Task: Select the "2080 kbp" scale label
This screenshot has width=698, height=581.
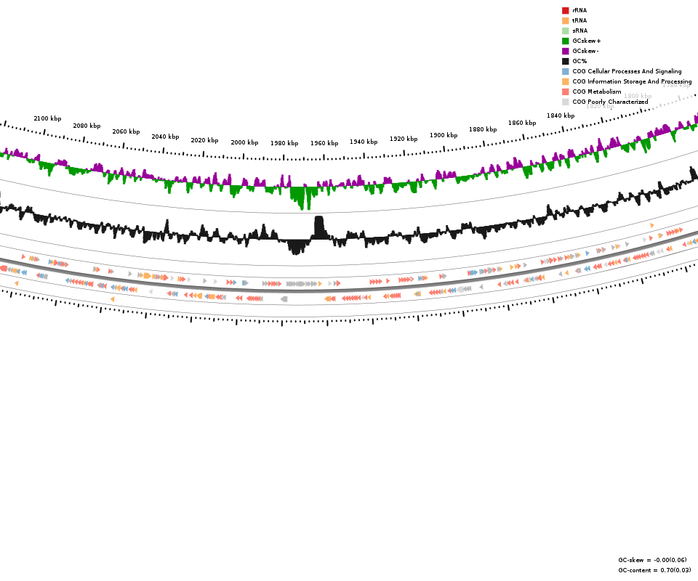Action: pyautogui.click(x=87, y=126)
